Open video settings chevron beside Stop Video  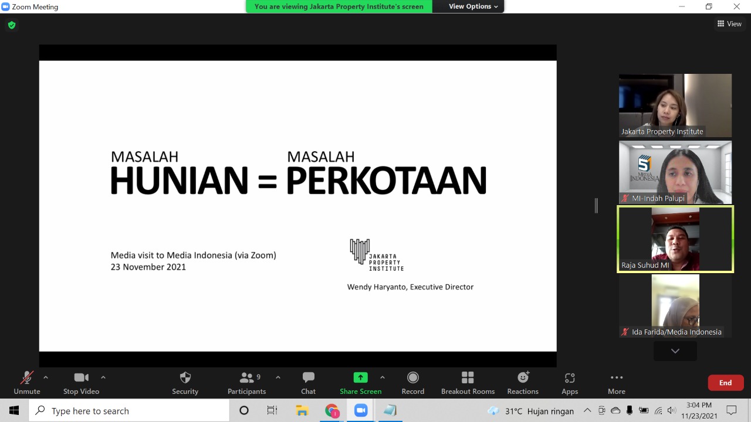[103, 377]
